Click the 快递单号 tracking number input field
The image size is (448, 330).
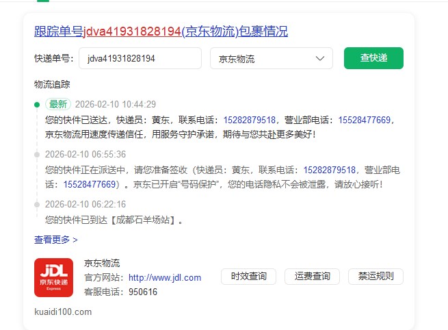(140, 59)
